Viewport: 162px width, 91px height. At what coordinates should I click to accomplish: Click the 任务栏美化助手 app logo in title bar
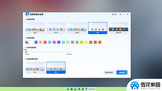tap(27, 14)
